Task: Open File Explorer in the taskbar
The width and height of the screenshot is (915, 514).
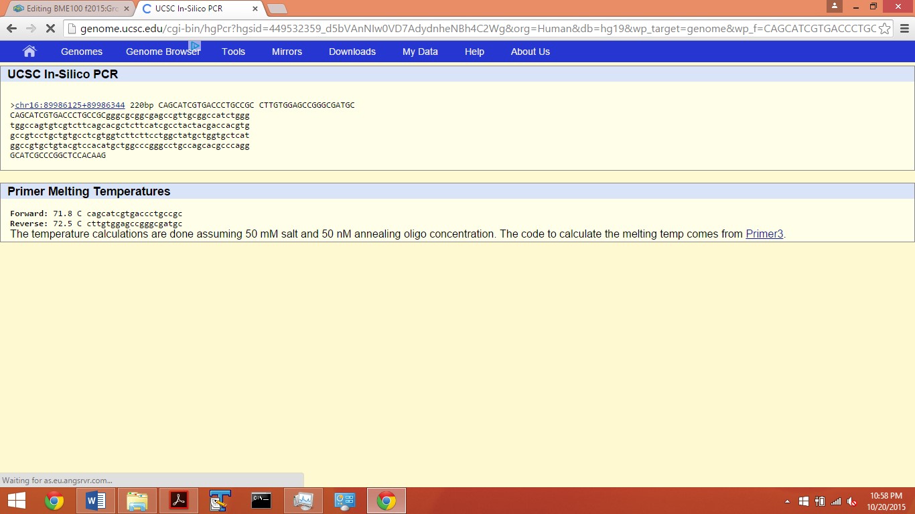Action: (137, 501)
